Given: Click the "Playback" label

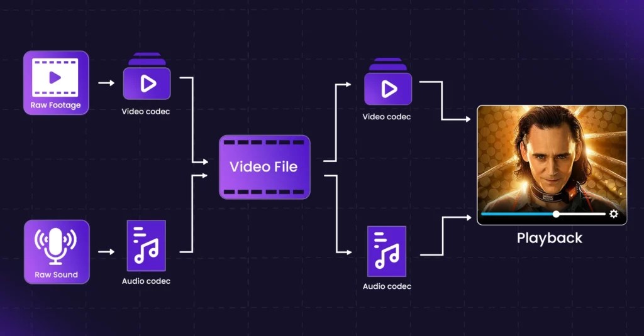Looking at the screenshot, I should tap(550, 238).
